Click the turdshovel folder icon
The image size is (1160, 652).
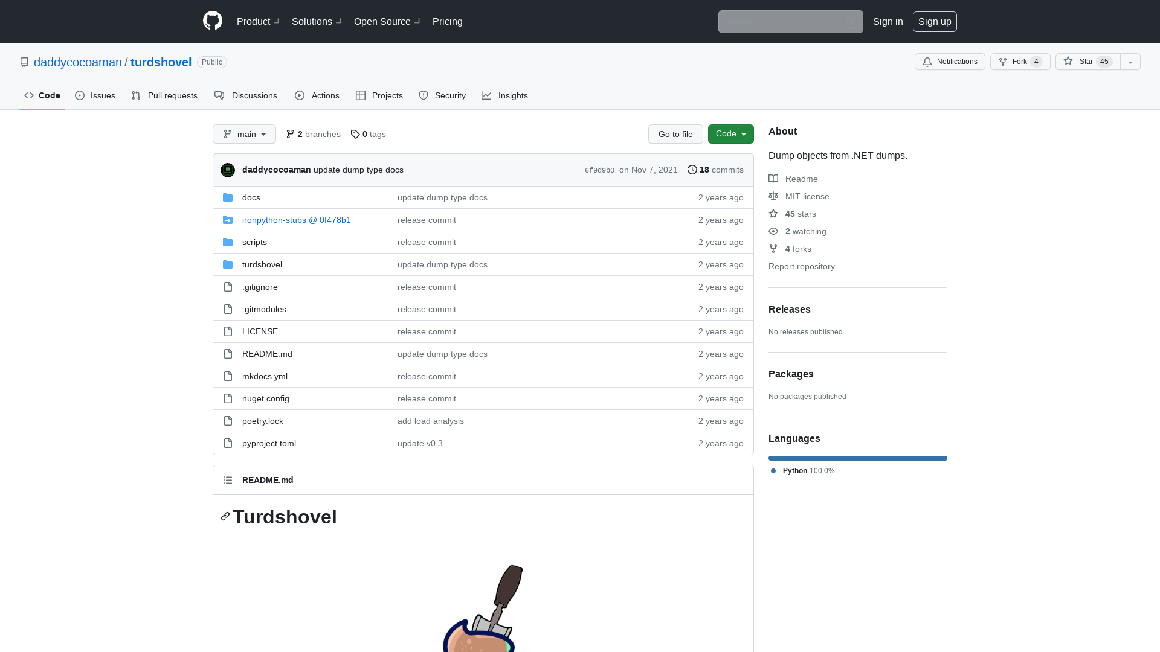pyautogui.click(x=228, y=264)
